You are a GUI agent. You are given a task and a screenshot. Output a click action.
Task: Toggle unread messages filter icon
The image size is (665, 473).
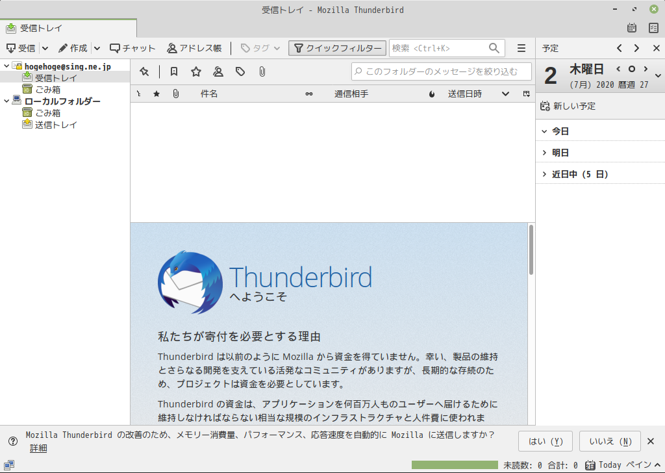174,71
